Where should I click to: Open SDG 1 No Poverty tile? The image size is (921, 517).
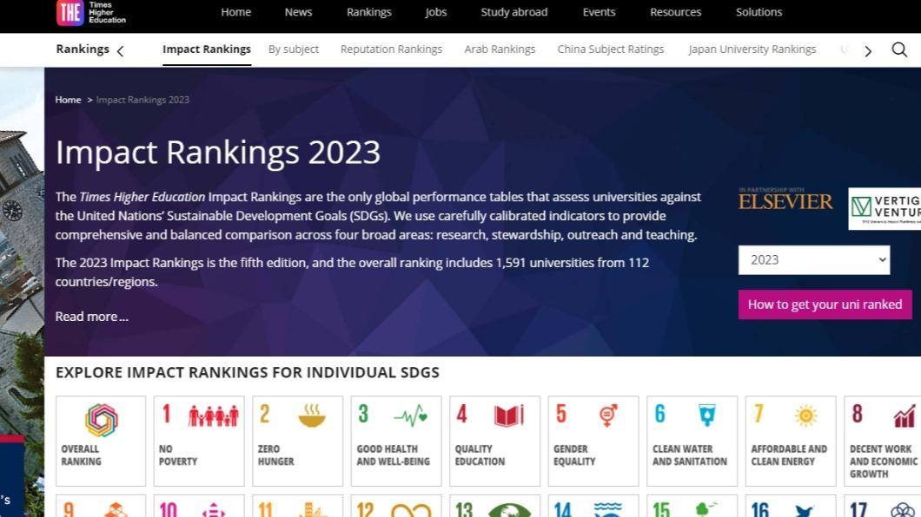coord(199,441)
